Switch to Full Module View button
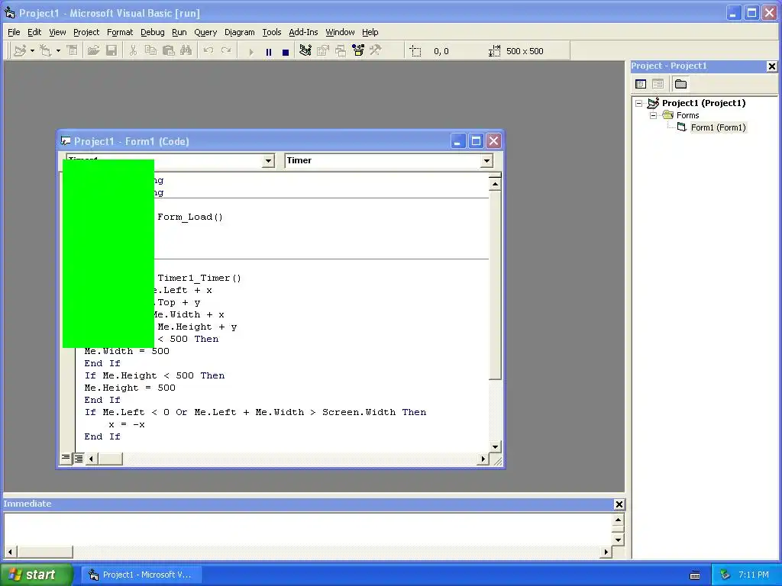 [x=79, y=459]
